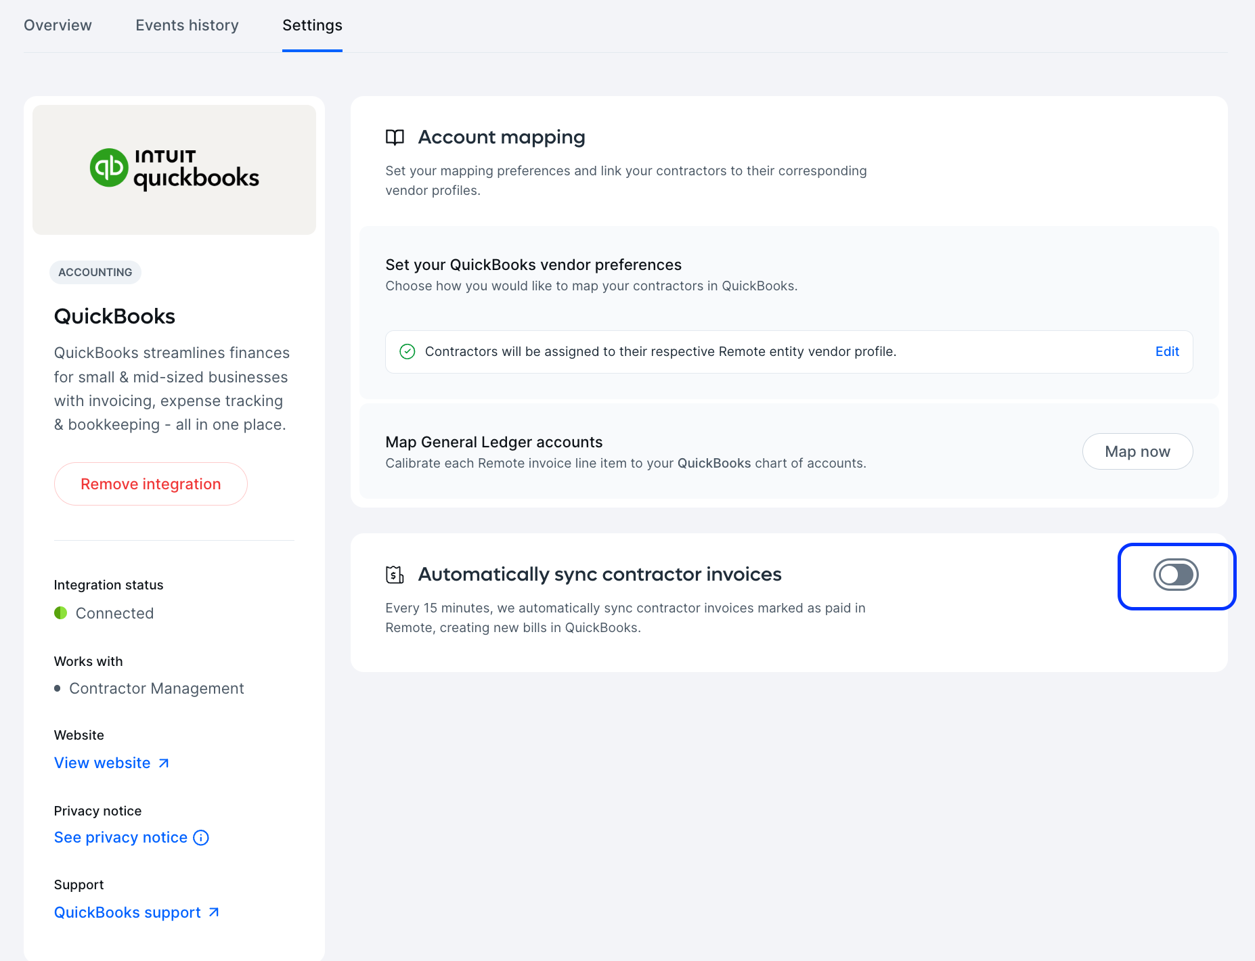Select the Settings tab

(x=312, y=25)
